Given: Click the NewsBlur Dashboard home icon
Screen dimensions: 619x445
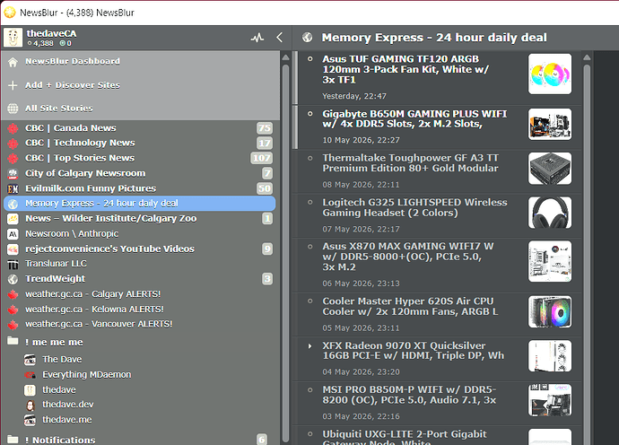Looking at the screenshot, I should (13, 62).
